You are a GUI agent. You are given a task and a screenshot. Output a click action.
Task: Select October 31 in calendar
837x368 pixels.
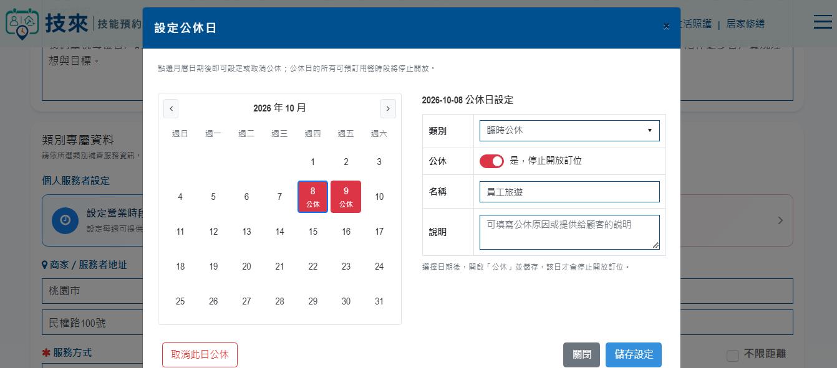(x=379, y=301)
